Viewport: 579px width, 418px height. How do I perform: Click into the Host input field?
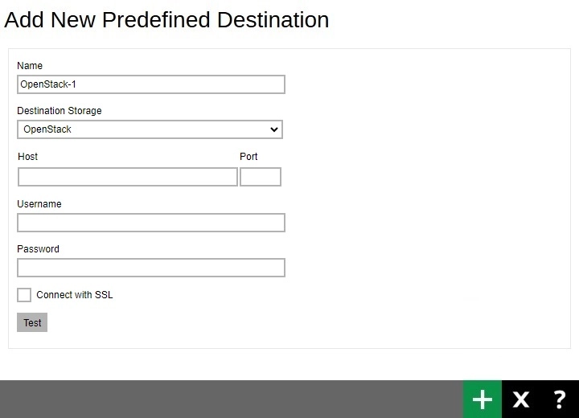click(128, 177)
